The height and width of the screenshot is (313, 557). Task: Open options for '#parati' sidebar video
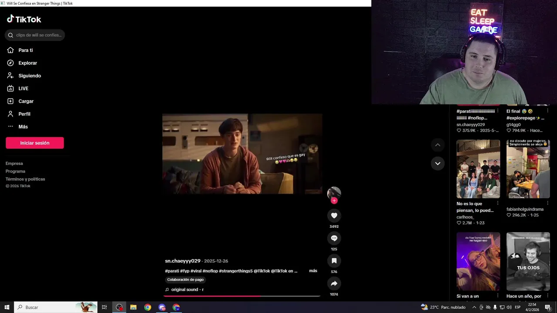point(498,111)
